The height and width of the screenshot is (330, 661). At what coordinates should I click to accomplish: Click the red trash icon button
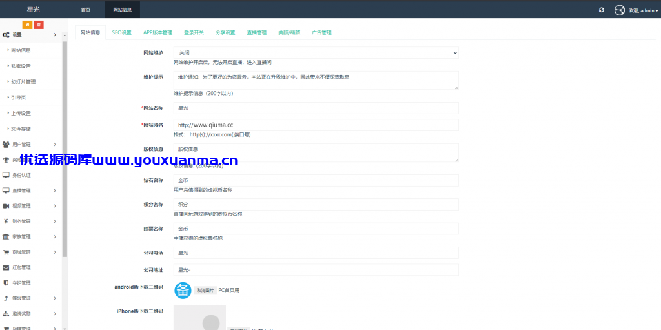pos(39,25)
